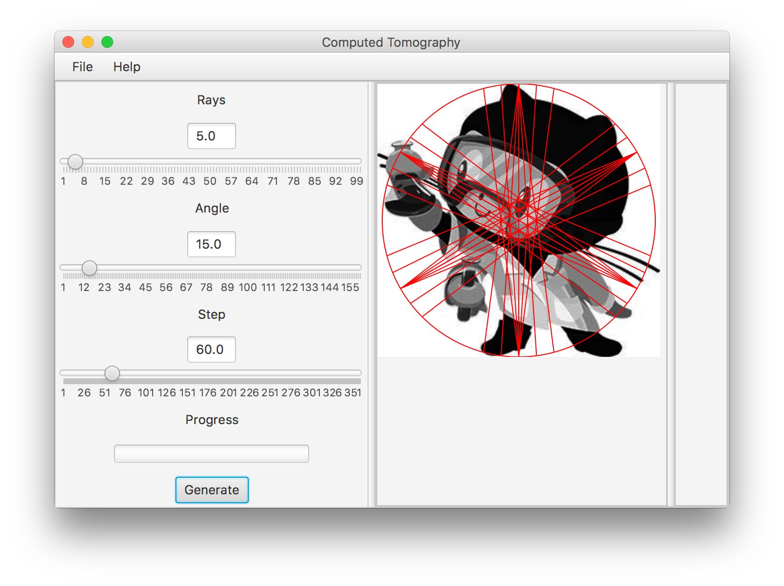Click the Rays slider handle
Viewport: 784px width, 586px height.
75,162
